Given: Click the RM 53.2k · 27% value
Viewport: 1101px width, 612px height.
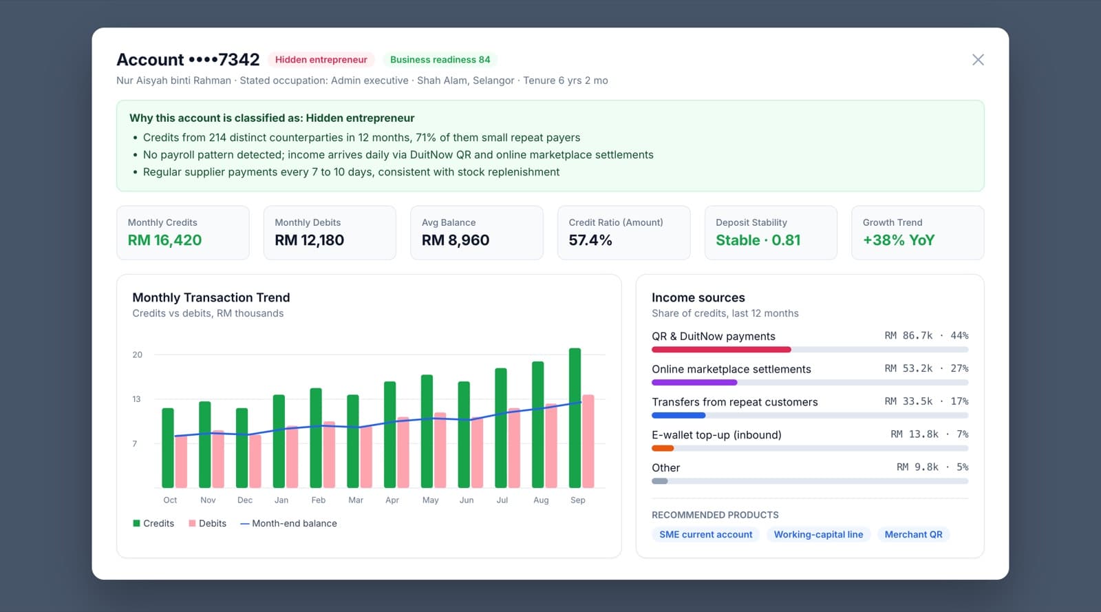Looking at the screenshot, I should coord(926,369).
